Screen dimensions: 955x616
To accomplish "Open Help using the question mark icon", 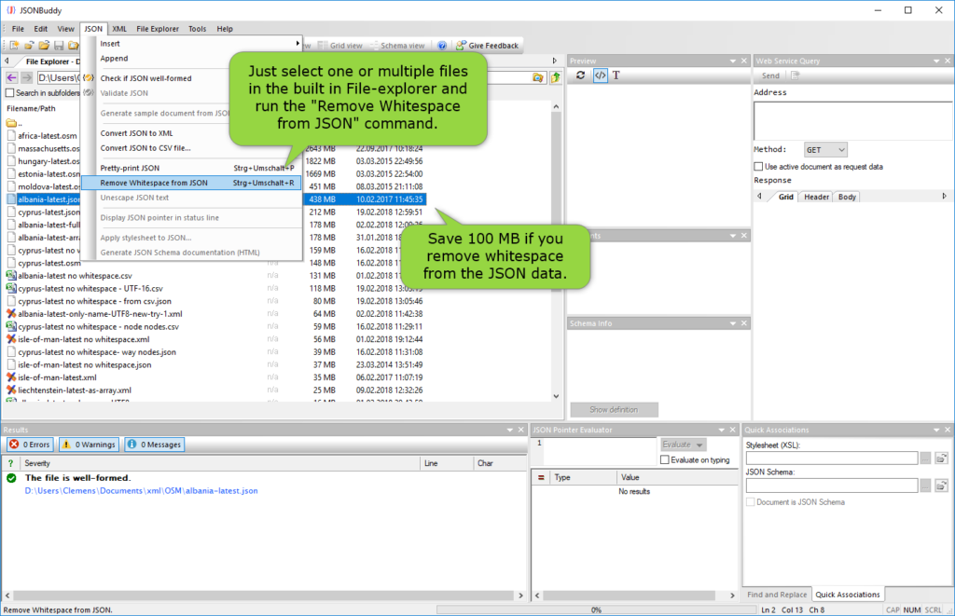I will pos(441,44).
